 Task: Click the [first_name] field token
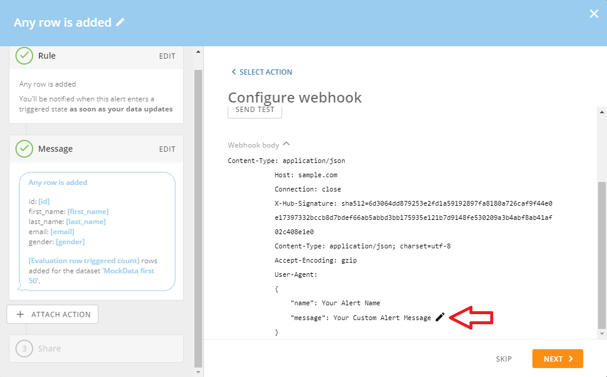click(x=88, y=212)
